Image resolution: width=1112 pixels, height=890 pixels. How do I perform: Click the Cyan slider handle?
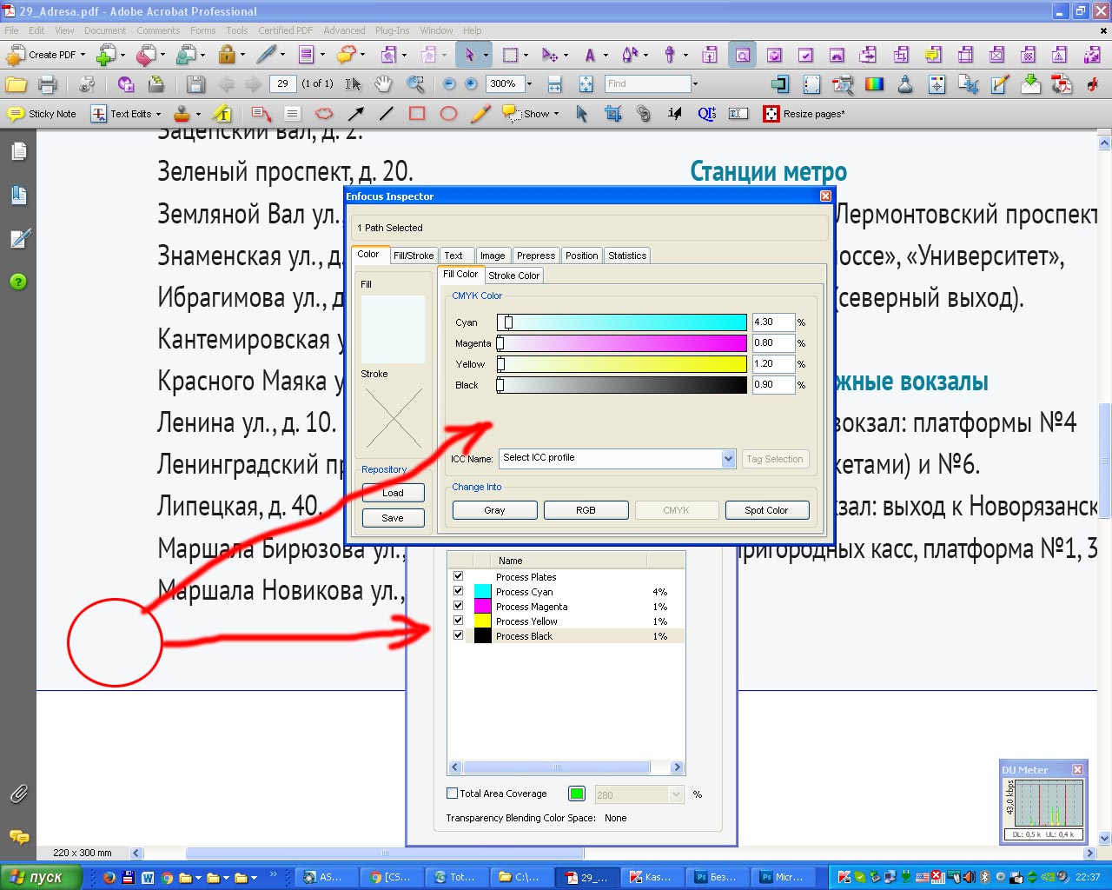[x=508, y=322]
